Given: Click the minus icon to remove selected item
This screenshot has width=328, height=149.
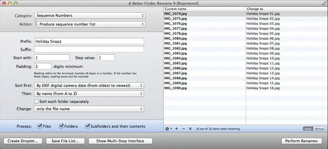Looking at the screenshot, I should point(184,129).
